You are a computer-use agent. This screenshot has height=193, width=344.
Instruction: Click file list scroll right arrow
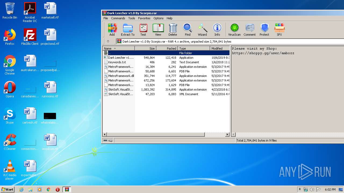pos(227,134)
